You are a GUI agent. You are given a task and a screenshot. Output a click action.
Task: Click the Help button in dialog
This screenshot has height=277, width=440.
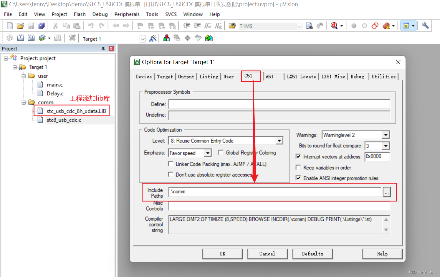point(382,254)
